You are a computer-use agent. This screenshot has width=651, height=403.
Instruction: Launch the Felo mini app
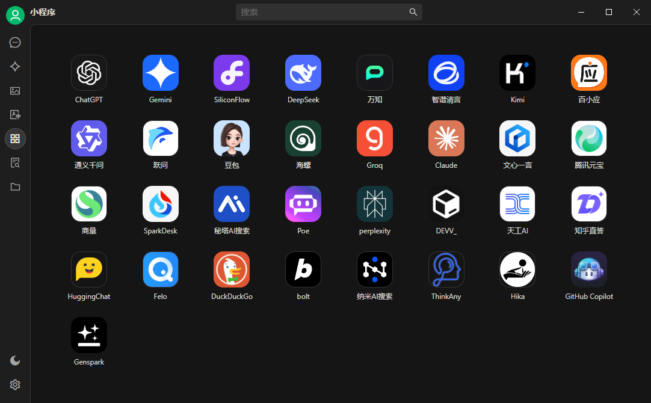(160, 270)
